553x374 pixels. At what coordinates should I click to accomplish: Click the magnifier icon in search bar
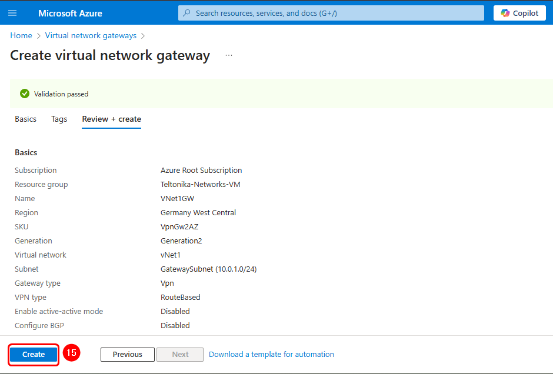(187, 13)
